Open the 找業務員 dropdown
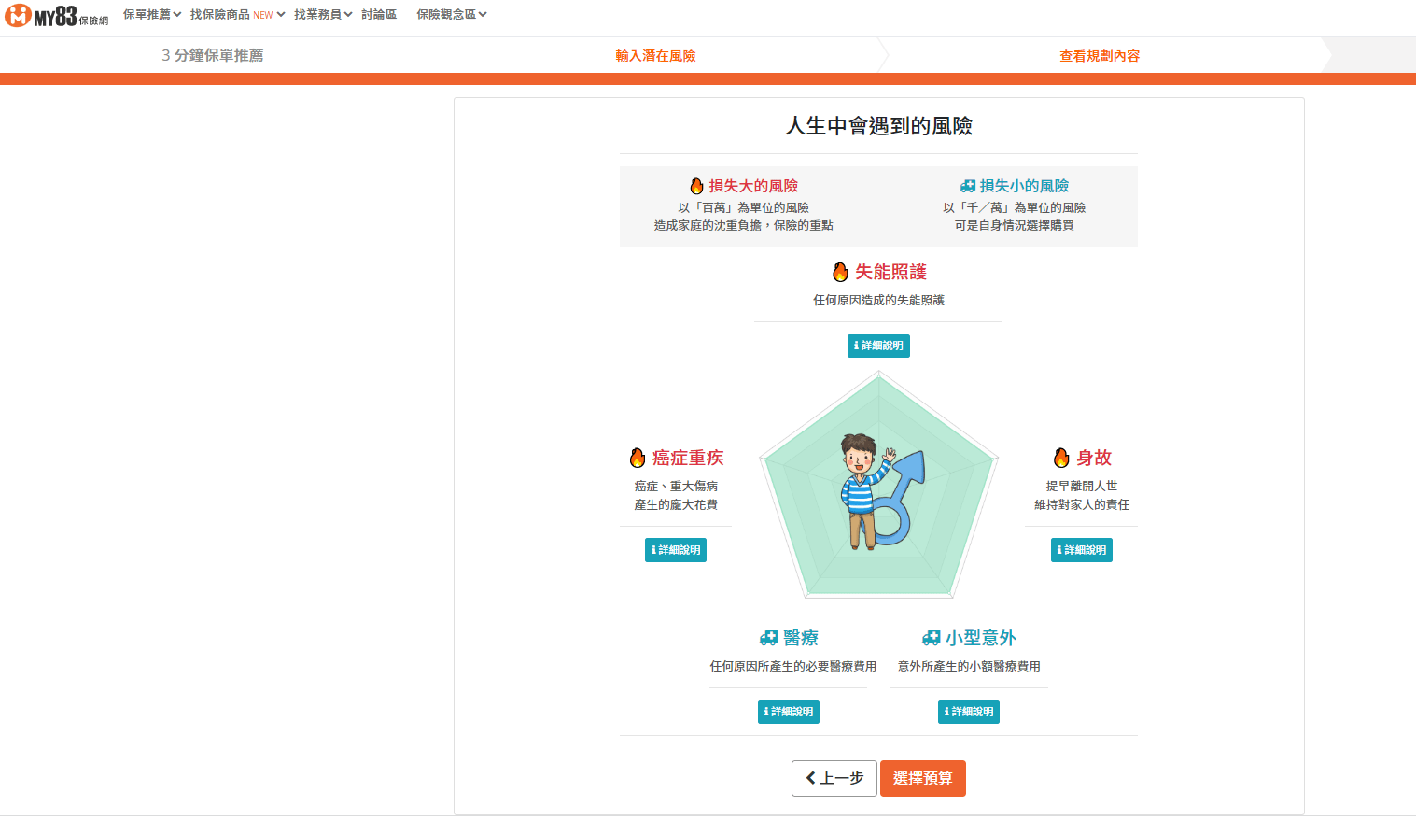 pos(323,15)
